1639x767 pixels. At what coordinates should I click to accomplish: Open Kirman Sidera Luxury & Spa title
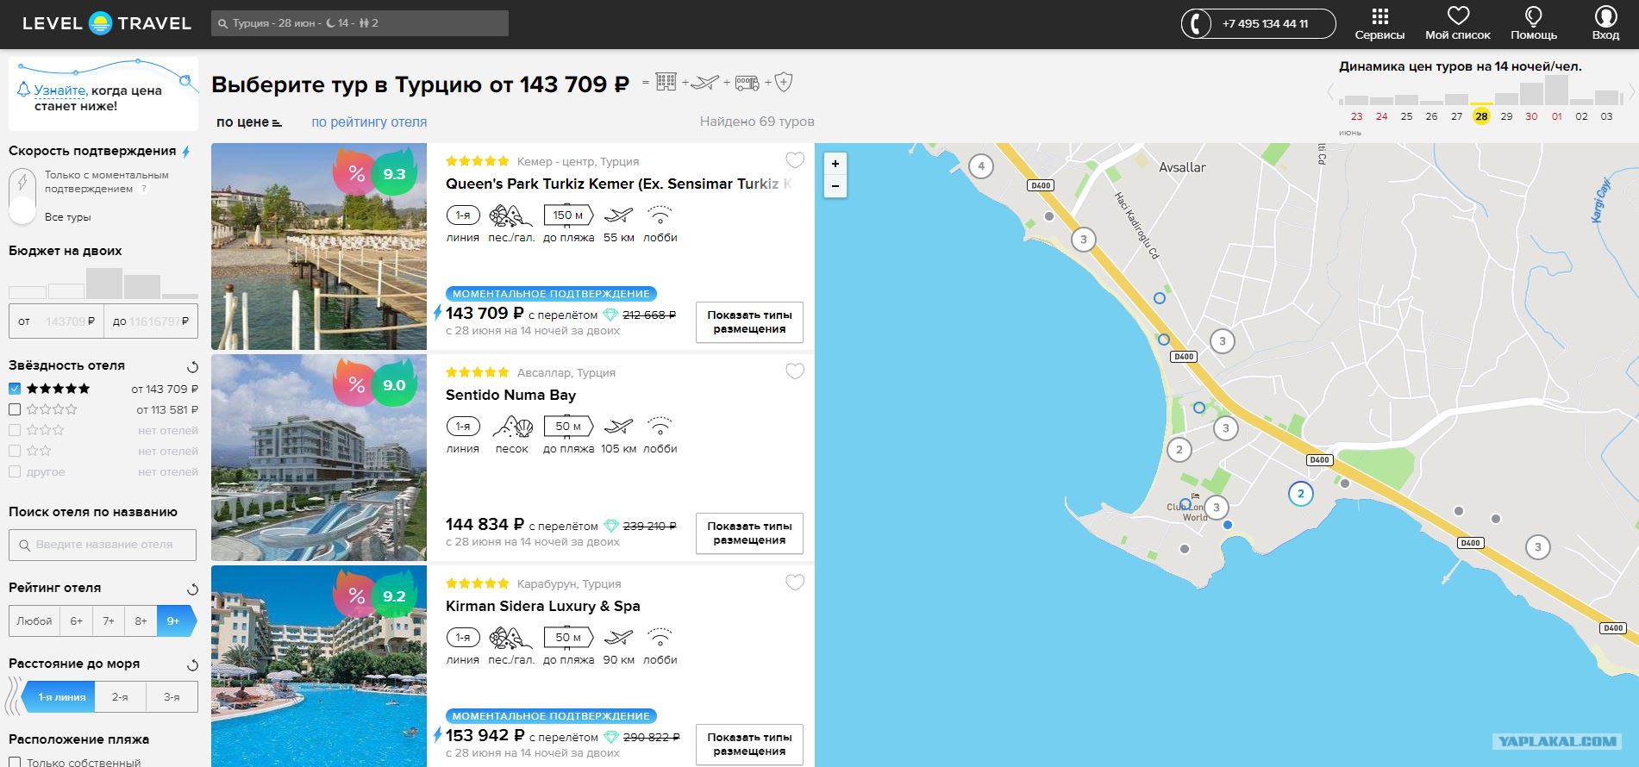pos(542,606)
